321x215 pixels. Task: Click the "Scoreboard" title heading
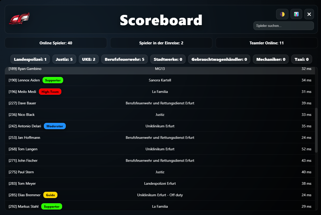tap(161, 20)
